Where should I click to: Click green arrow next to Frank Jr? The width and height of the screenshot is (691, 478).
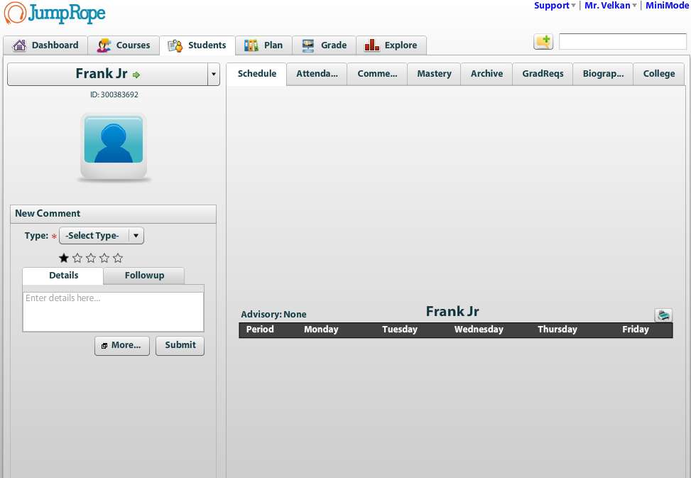136,75
